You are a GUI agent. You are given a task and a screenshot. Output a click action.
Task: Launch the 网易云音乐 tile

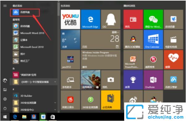pyautogui.click(x=70, y=100)
